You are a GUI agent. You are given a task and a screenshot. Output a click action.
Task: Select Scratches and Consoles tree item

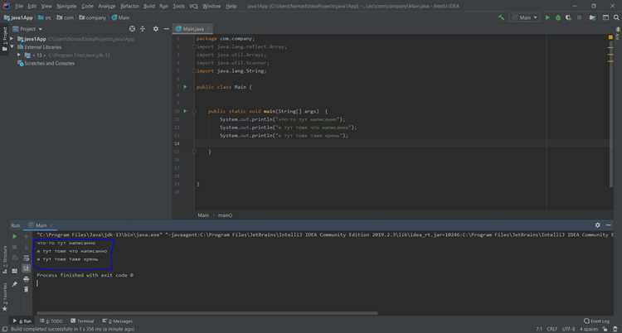pyautogui.click(x=46, y=64)
